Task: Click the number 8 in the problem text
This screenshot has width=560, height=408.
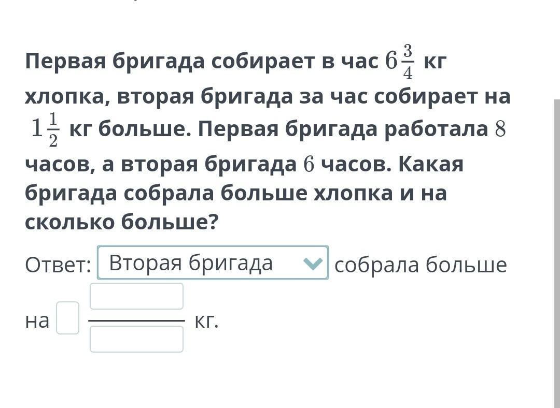Action: (x=500, y=129)
